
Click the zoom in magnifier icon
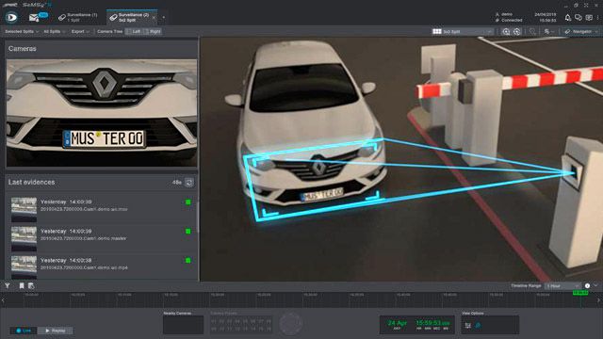(506, 31)
